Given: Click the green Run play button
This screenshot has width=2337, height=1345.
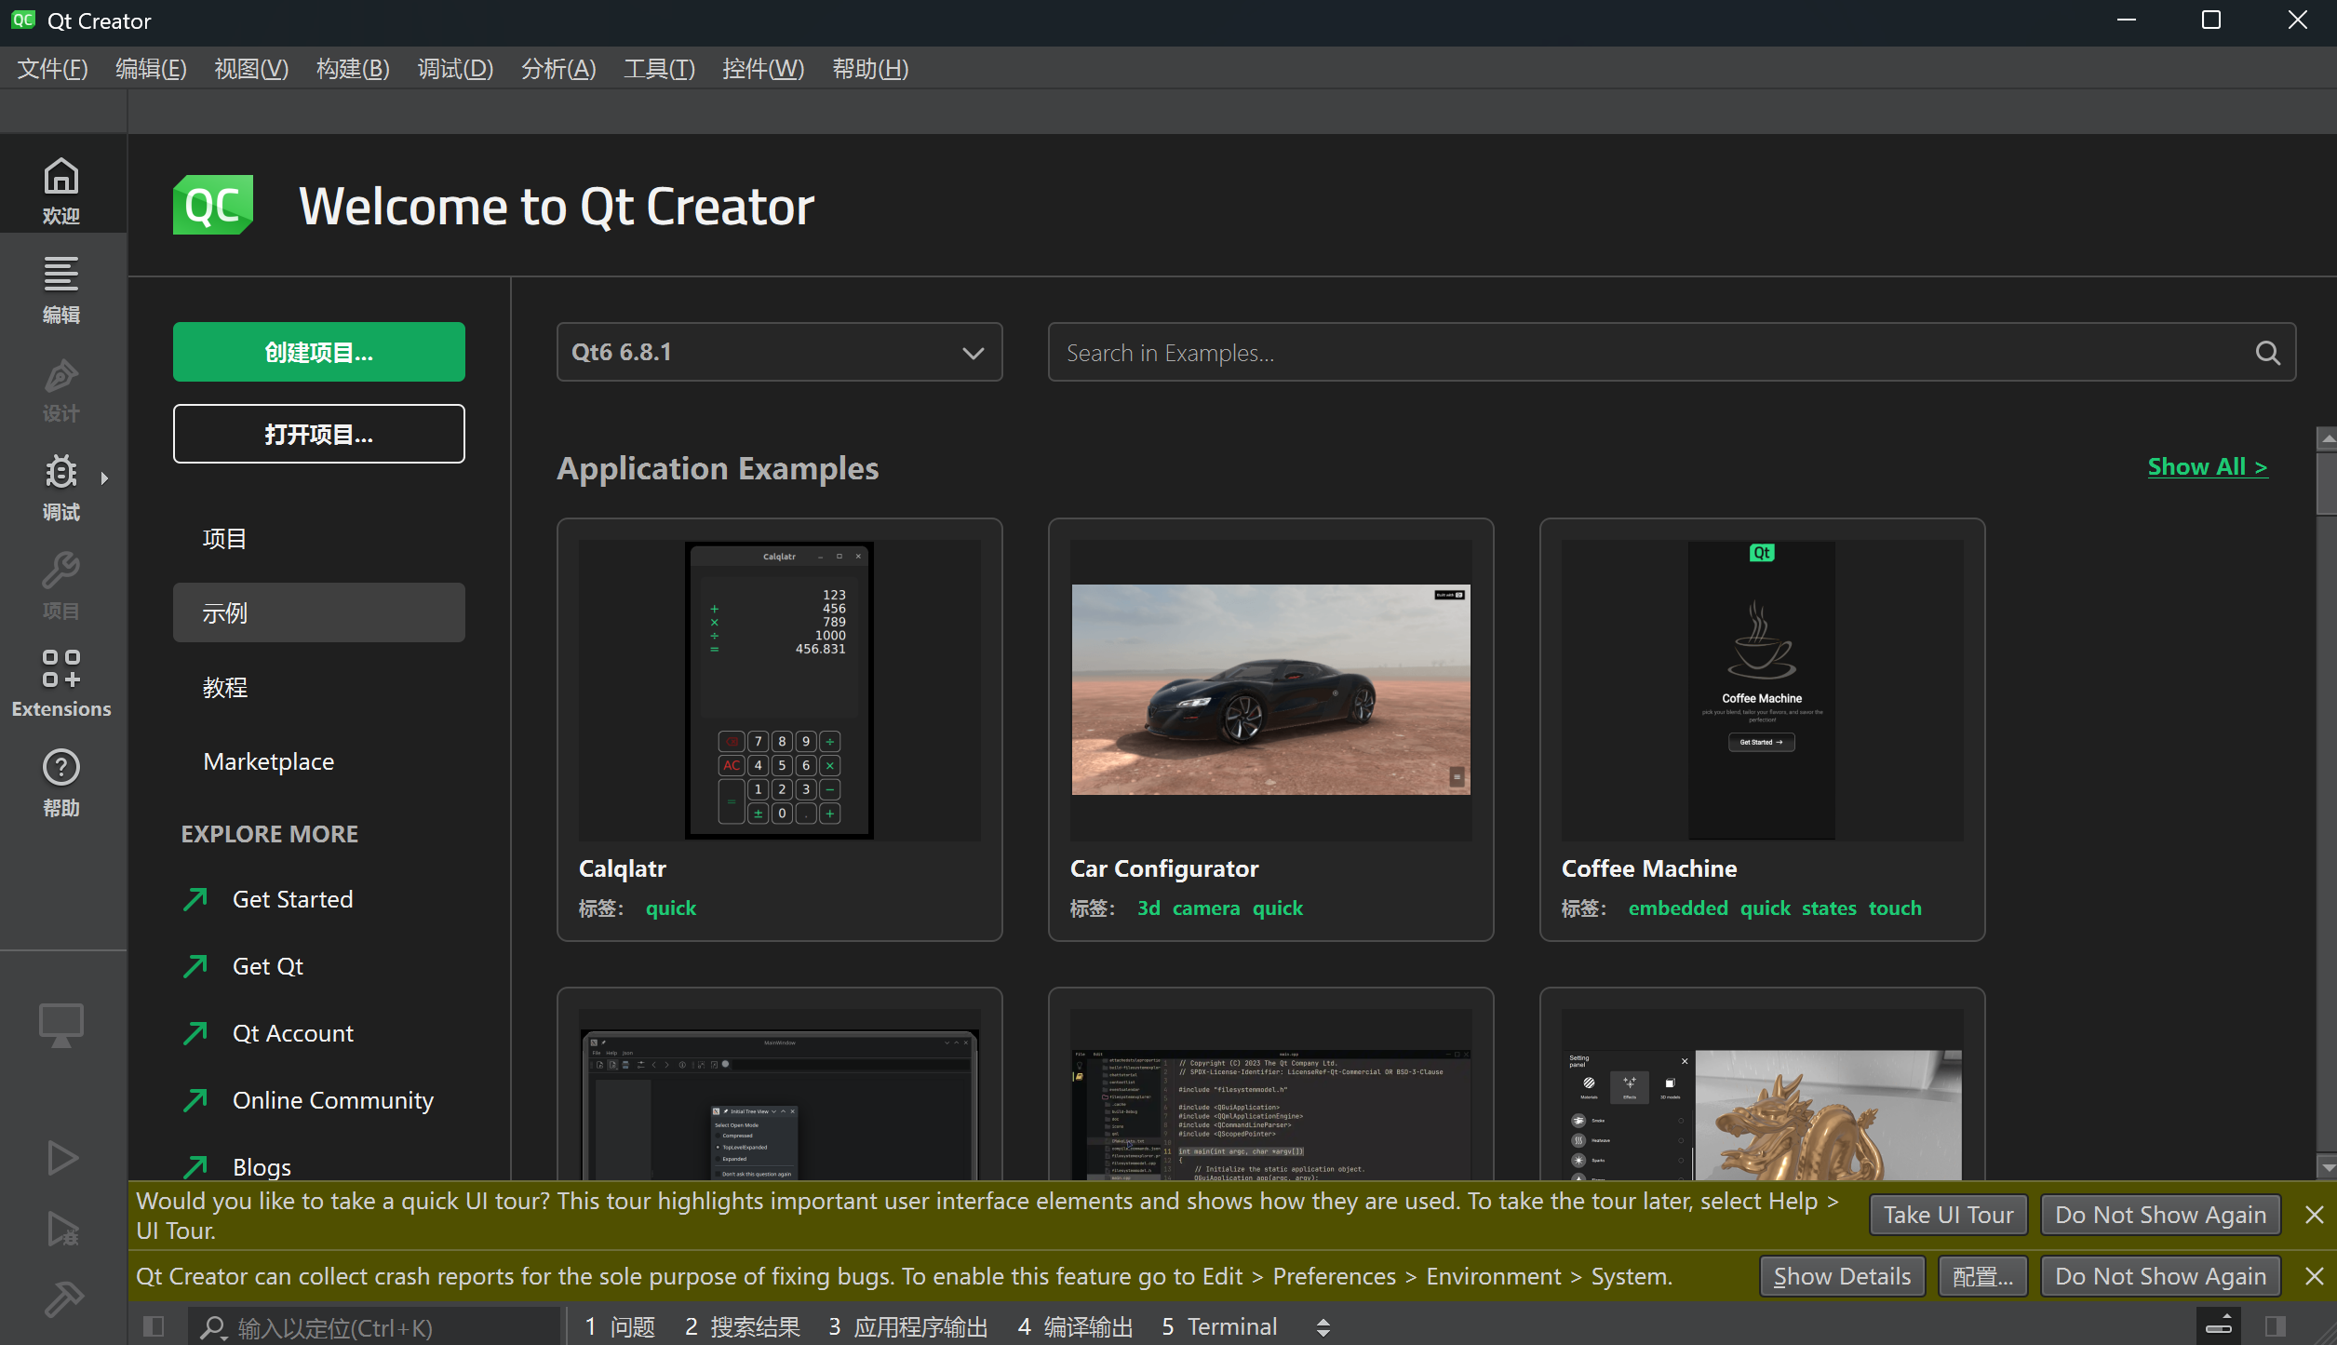Looking at the screenshot, I should [x=61, y=1158].
